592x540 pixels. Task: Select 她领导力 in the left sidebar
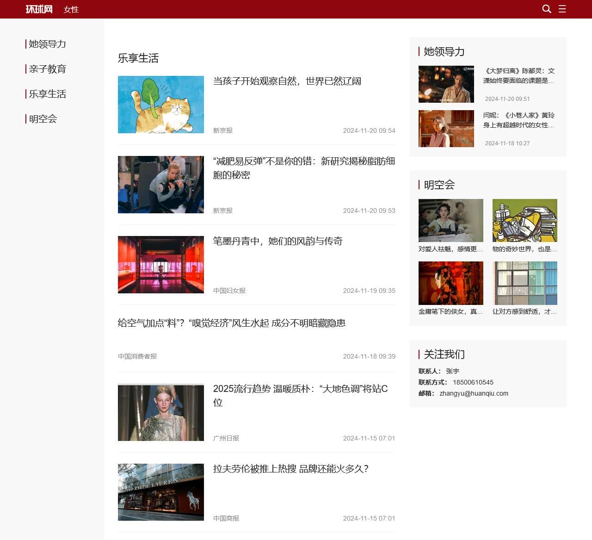(x=47, y=44)
